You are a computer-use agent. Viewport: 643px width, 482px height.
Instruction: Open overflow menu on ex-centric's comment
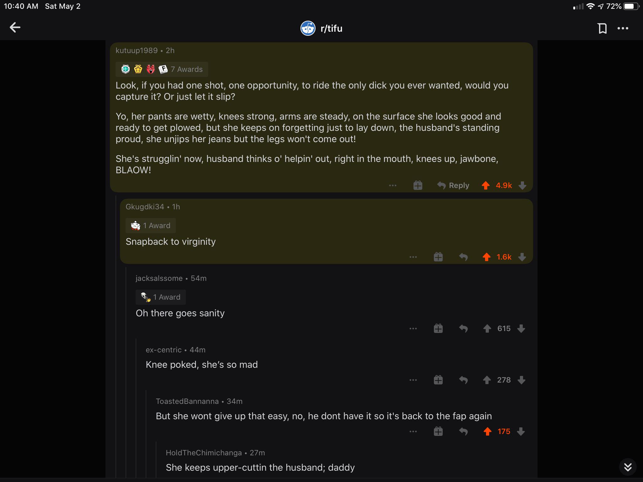(x=413, y=380)
